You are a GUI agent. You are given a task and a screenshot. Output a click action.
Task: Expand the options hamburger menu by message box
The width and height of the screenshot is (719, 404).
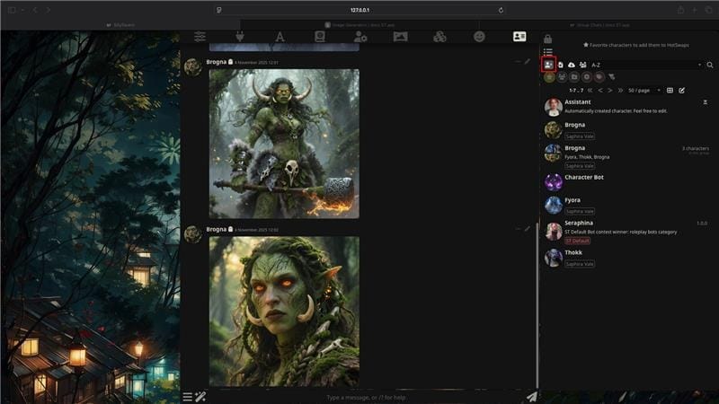(187, 396)
